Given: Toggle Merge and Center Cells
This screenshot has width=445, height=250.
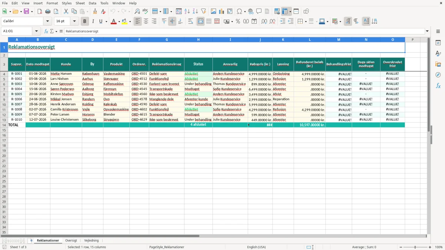Looking at the screenshot, I should [x=201, y=21].
